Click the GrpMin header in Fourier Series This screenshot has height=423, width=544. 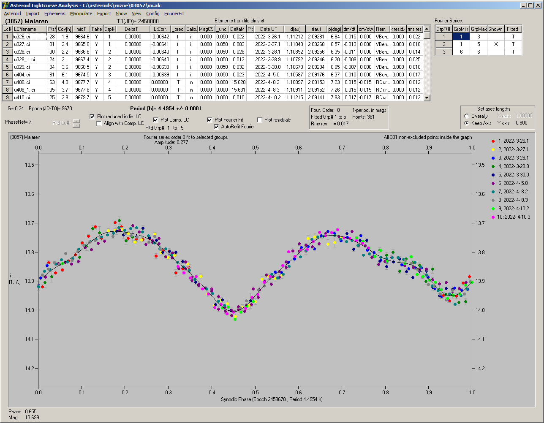tap(461, 29)
